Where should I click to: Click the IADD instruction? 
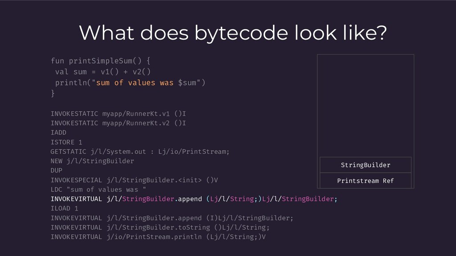click(x=58, y=132)
